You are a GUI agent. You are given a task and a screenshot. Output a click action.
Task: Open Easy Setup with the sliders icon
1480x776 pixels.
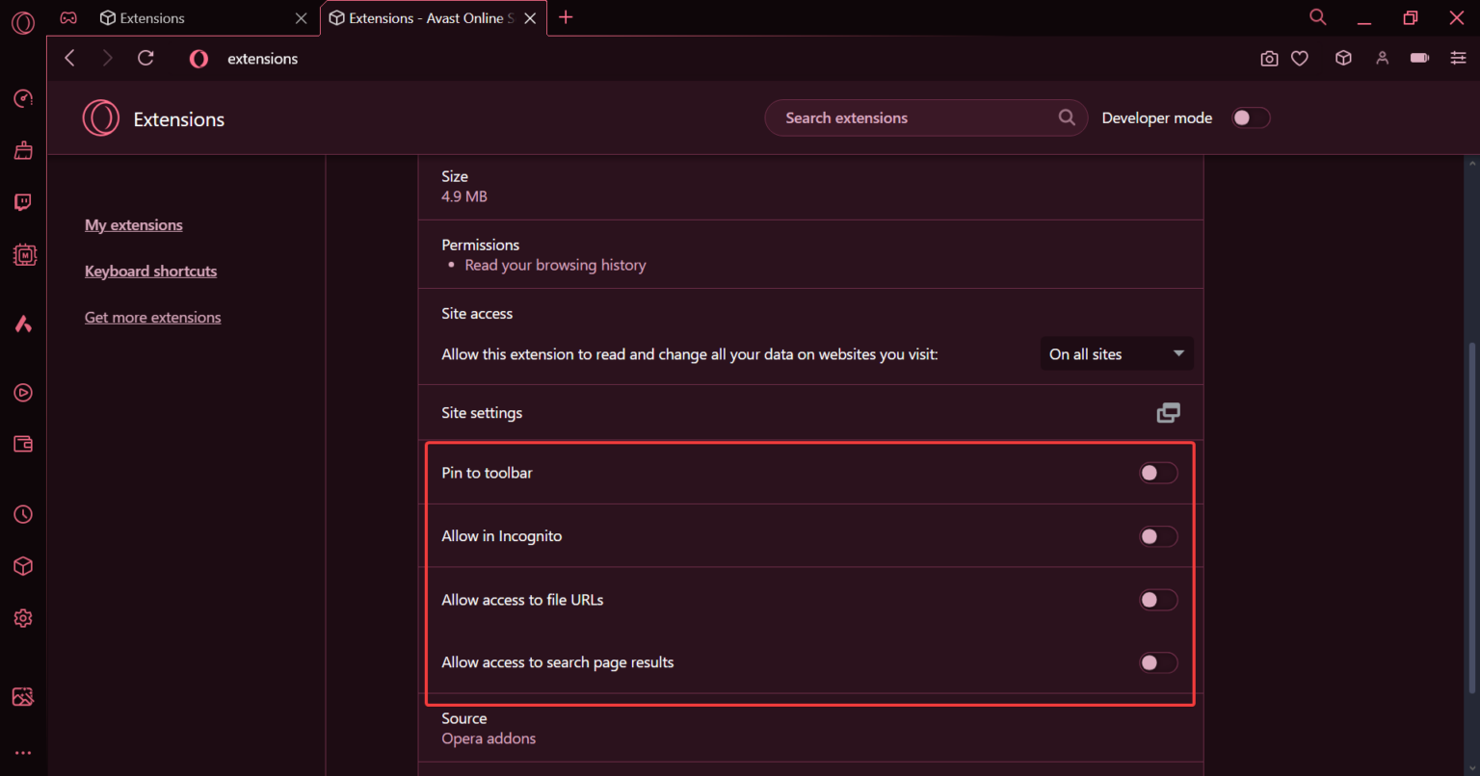coord(1459,58)
